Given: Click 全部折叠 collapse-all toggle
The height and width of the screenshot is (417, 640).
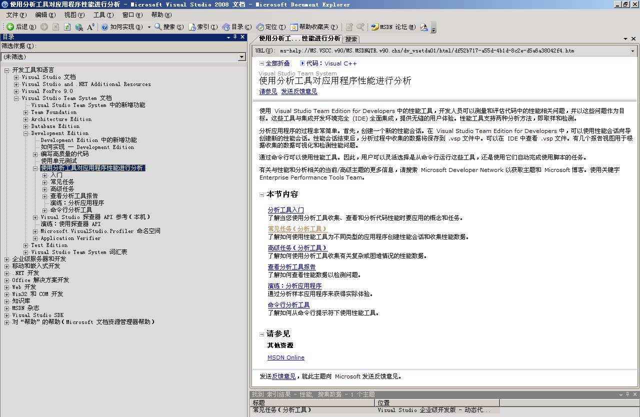Looking at the screenshot, I should 274,63.
